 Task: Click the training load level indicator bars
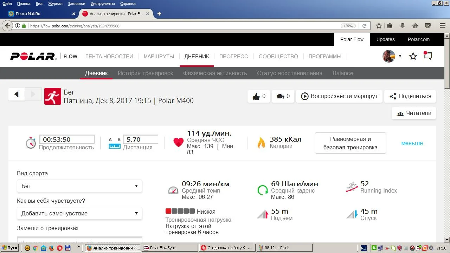[180, 211]
